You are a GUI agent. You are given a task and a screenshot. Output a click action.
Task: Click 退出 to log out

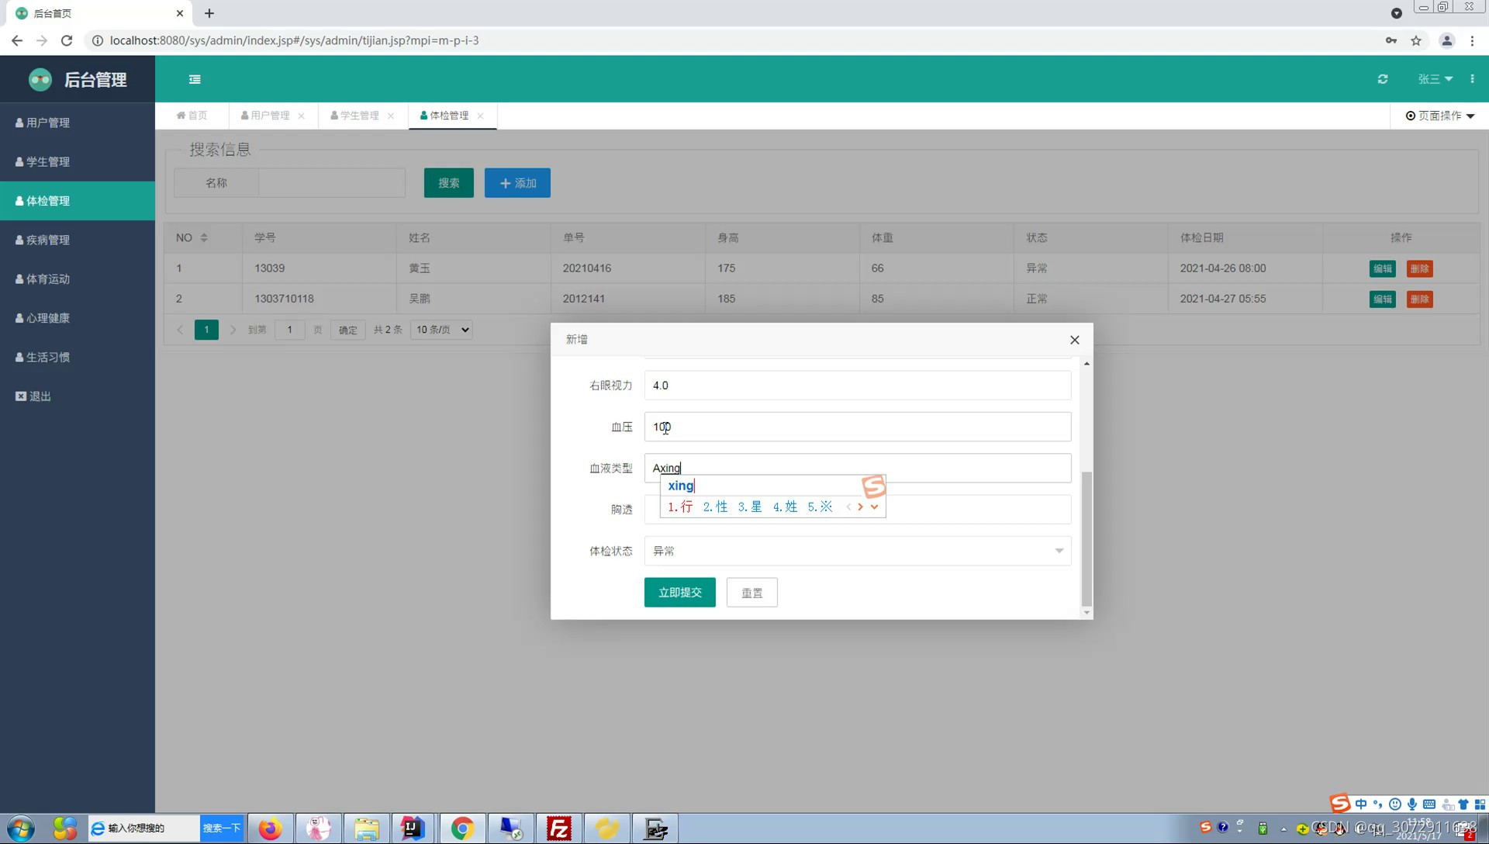pos(78,396)
